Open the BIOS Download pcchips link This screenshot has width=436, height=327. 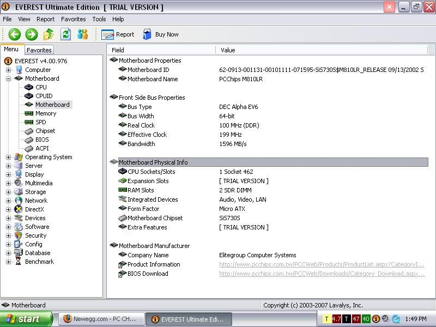322,274
